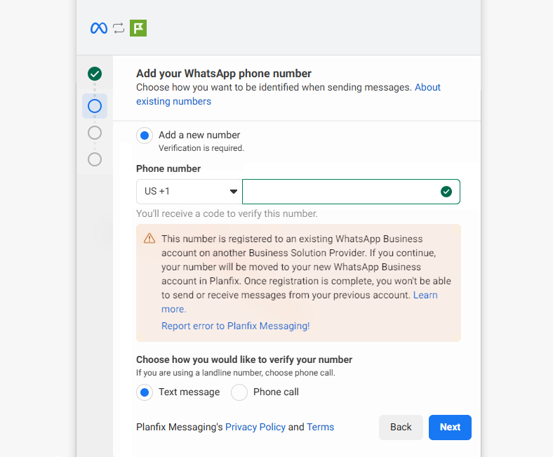Click 'Report error to Planfix Messaging!' link
The image size is (553, 457).
(x=235, y=326)
